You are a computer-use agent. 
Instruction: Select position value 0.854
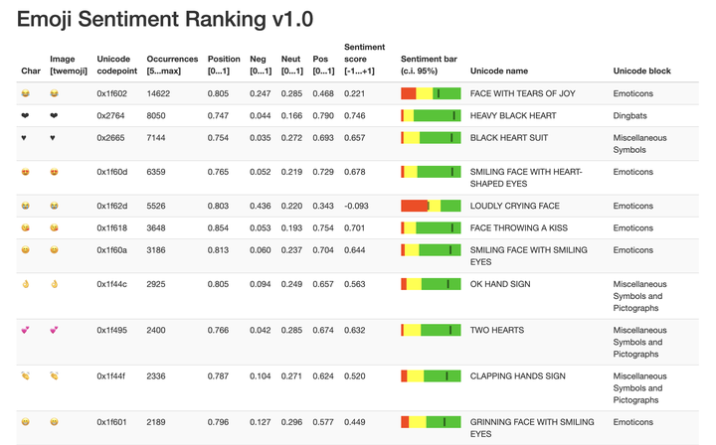click(x=218, y=227)
